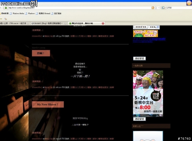Open the Windows Media bookmark
This screenshot has height=141, width=192.
18,13
